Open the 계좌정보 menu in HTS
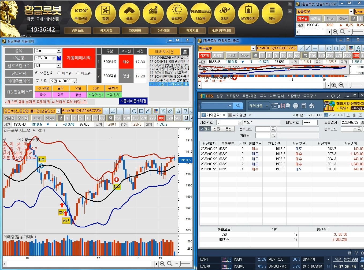 232,96
